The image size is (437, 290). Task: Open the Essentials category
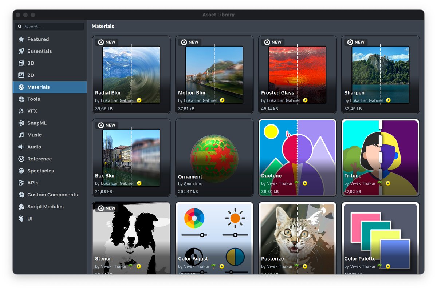(x=50, y=51)
